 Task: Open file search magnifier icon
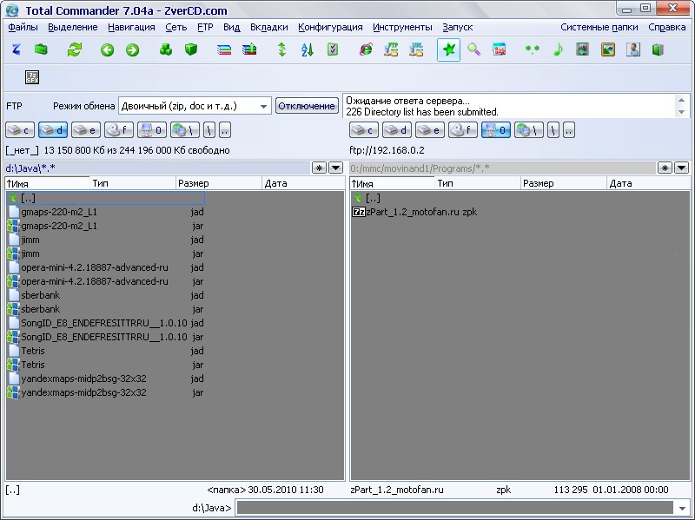(473, 49)
